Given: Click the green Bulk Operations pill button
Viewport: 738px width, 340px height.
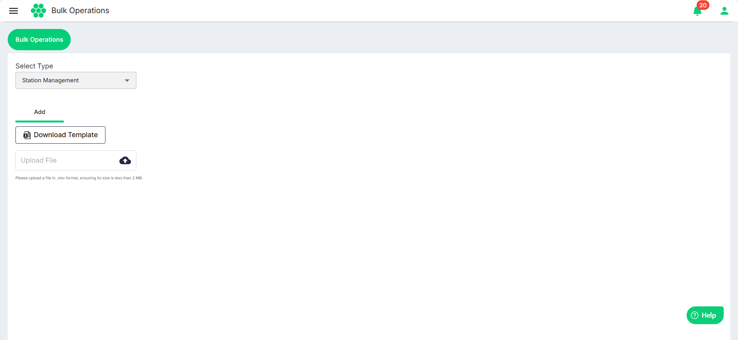Looking at the screenshot, I should coord(39,39).
